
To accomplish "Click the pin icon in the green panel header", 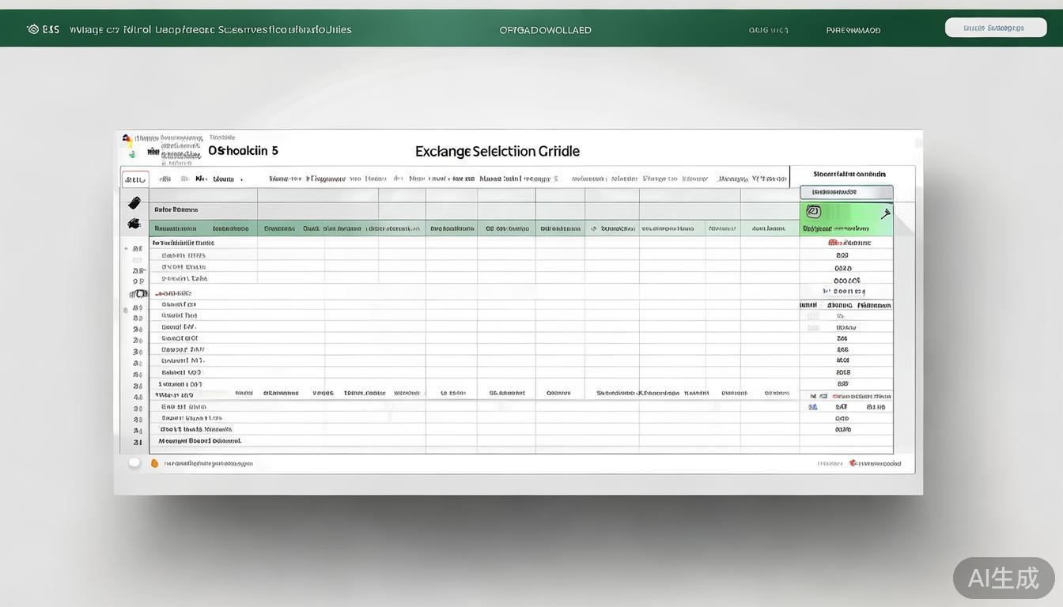I will click(885, 213).
